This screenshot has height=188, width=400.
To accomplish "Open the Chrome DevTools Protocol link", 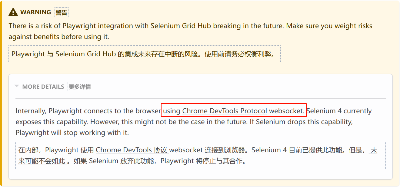I will pos(225,111).
